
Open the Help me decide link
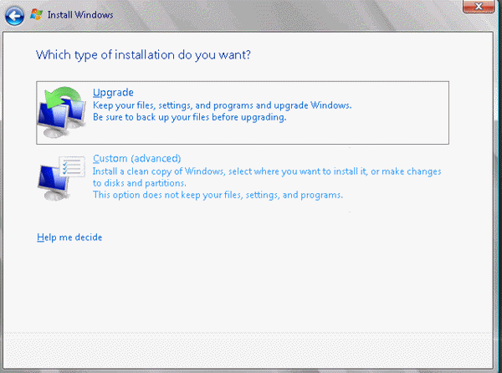69,238
